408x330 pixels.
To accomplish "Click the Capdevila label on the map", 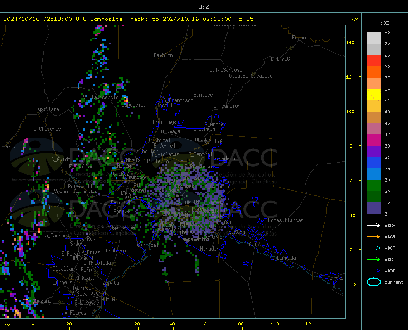I will (134, 105).
